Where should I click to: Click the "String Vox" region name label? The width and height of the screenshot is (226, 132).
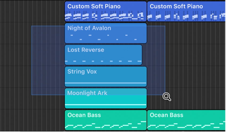click(82, 71)
